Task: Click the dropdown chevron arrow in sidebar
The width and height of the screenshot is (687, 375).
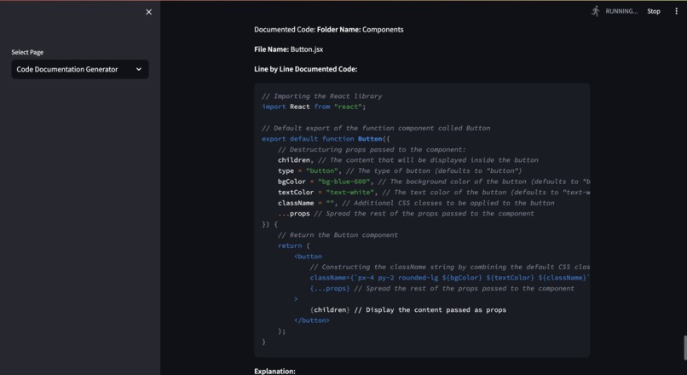Action: (139, 69)
